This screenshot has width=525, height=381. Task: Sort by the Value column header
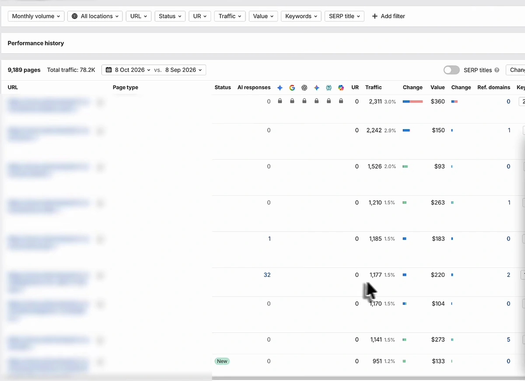point(437,88)
